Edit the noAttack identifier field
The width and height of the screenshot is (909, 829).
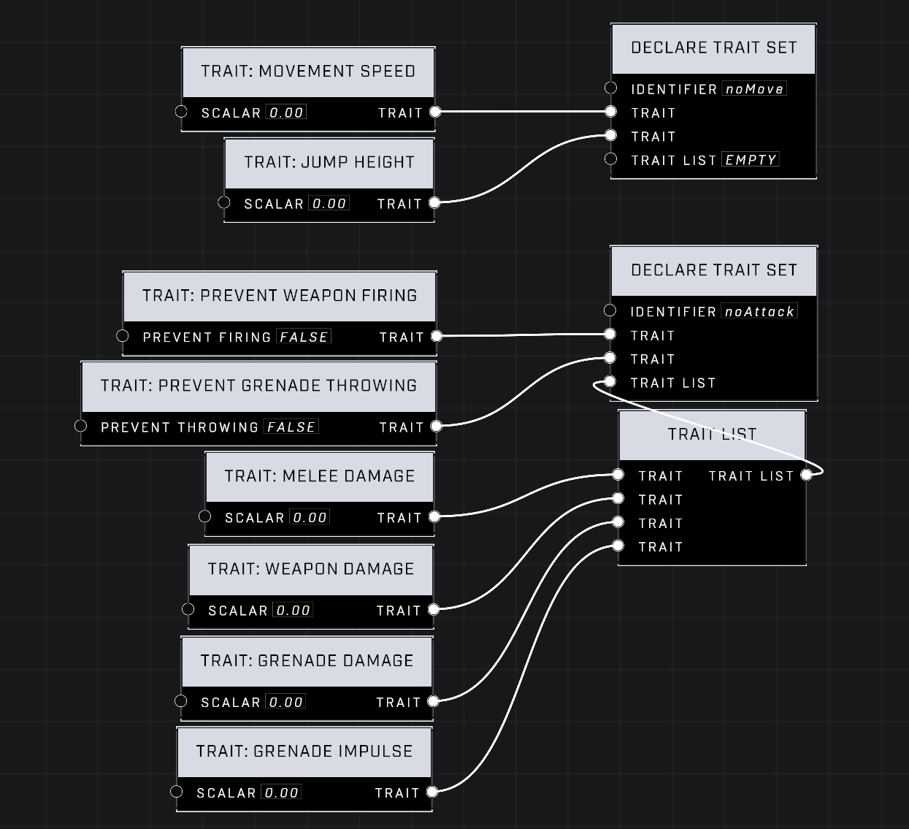(x=759, y=312)
